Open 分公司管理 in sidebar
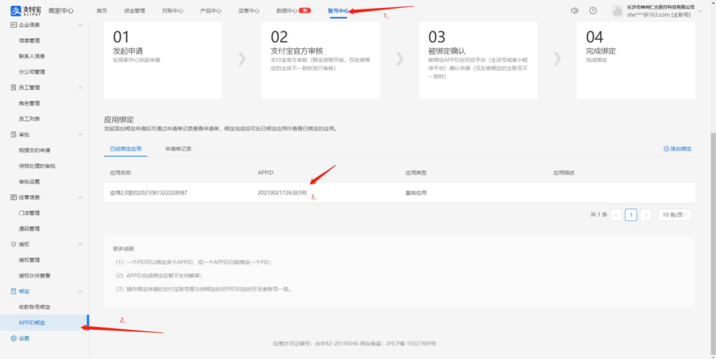Image resolution: width=716 pixels, height=359 pixels. tap(32, 72)
